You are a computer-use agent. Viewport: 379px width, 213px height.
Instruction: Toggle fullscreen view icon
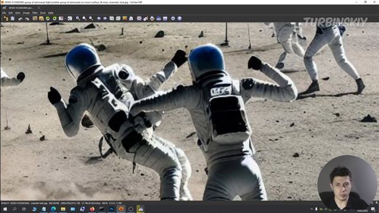click(139, 18)
